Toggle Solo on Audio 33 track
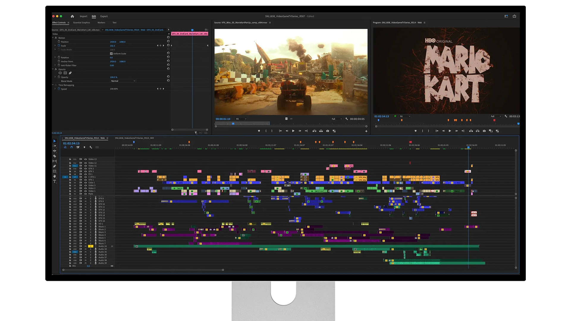 pyautogui.click(x=91, y=246)
